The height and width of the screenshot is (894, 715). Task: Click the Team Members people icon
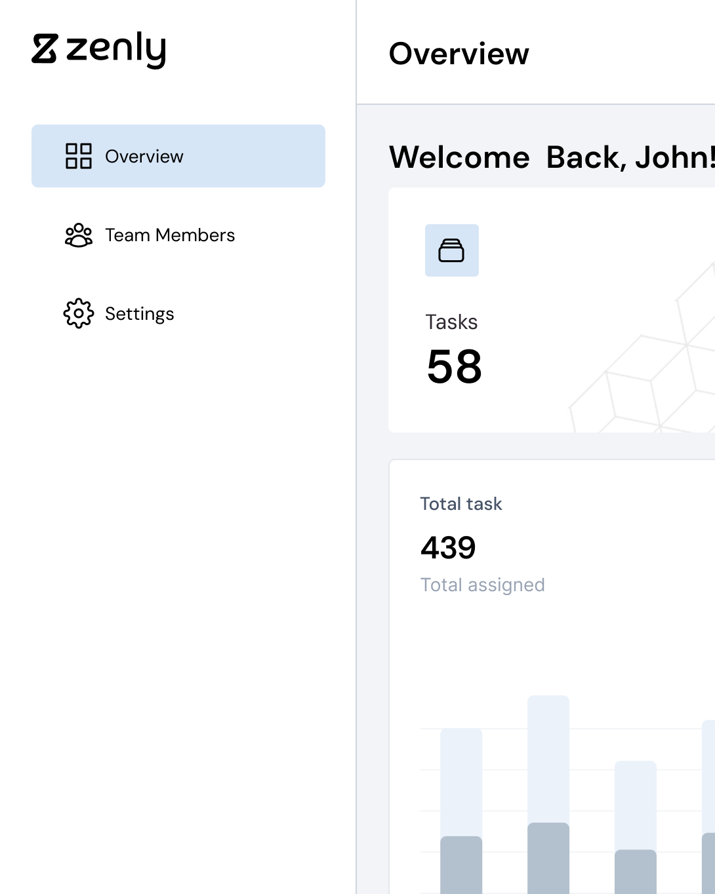tap(79, 235)
